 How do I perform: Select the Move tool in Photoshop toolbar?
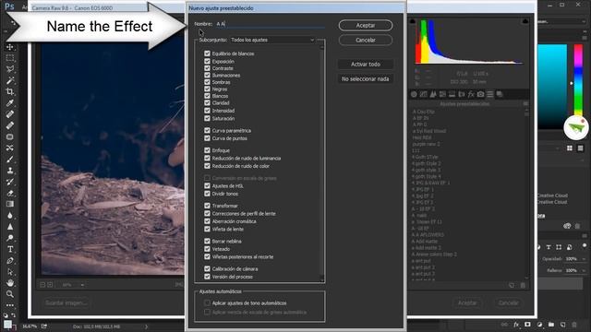[10, 47]
